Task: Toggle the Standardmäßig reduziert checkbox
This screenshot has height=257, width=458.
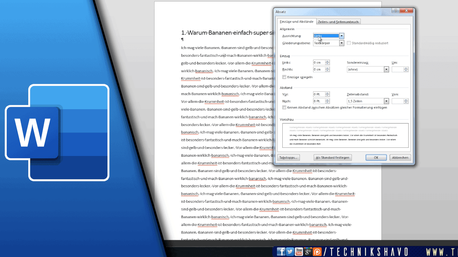Action: pos(349,43)
